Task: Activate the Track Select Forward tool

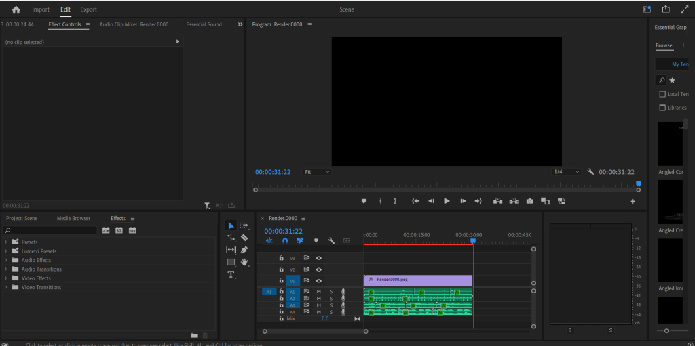Action: pos(244,225)
